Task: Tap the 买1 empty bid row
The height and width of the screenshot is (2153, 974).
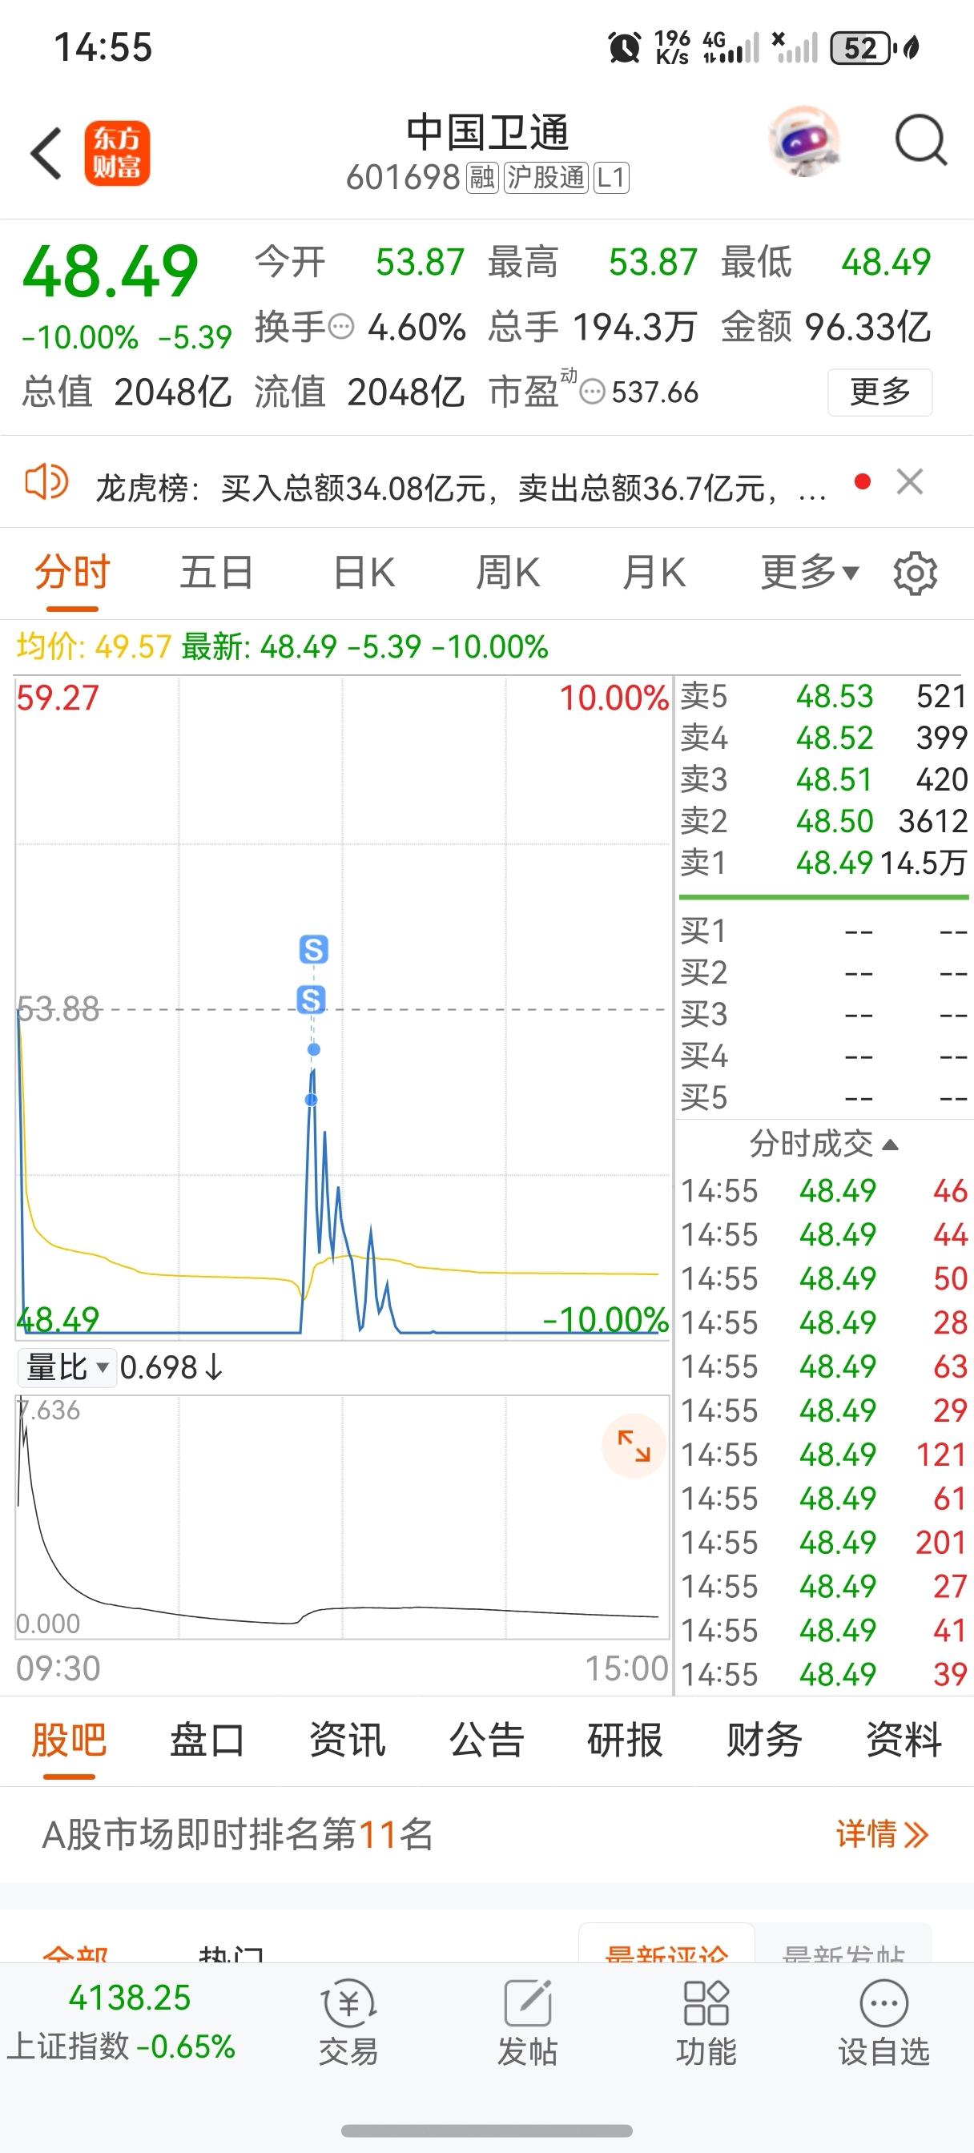Action: point(823,930)
